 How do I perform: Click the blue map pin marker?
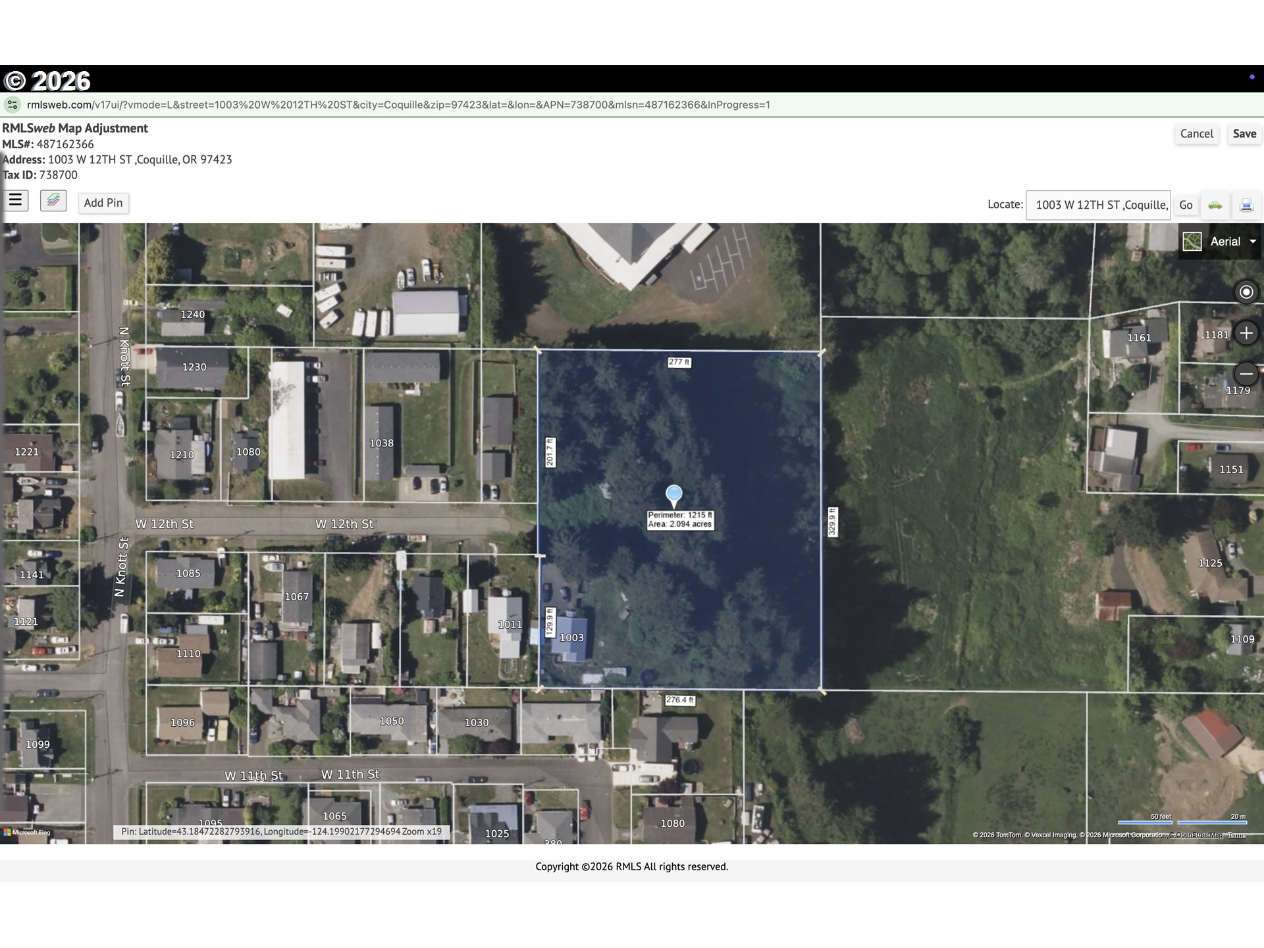[x=673, y=494]
